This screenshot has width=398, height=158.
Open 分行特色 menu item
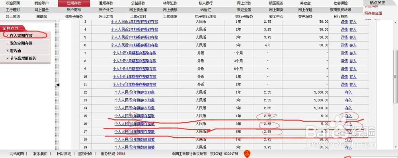pos(341,16)
